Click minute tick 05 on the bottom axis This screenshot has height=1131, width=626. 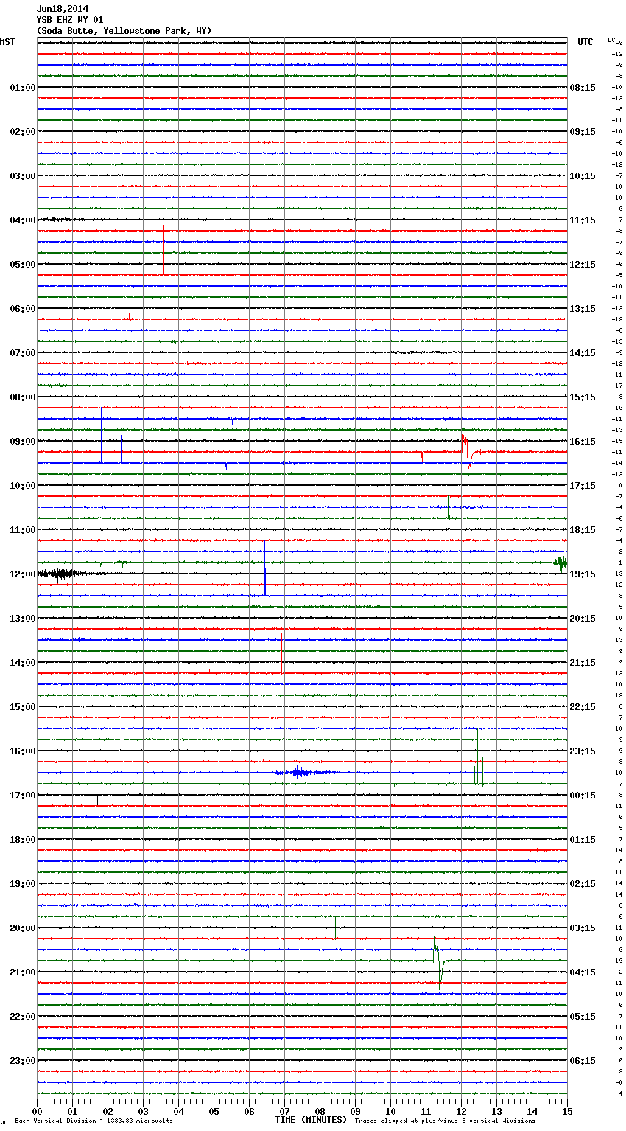coord(214,1111)
